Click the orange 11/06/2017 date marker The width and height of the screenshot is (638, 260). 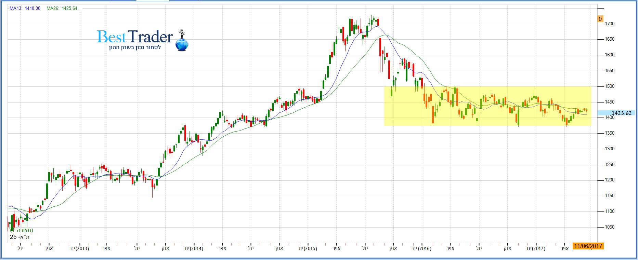coord(588,246)
